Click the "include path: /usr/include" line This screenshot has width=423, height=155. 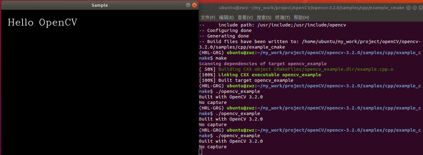[273, 25]
